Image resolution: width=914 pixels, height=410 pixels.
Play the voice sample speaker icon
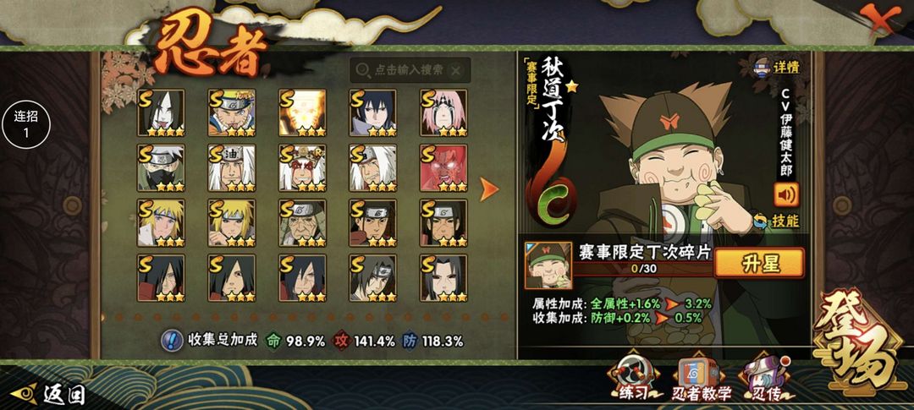click(786, 194)
